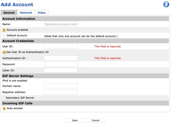Screen dimensions: 174x134
Task: Click the User ID input field
Action: (x=61, y=46)
